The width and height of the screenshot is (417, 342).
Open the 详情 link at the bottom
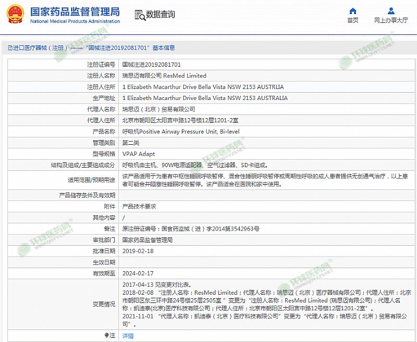pyautogui.click(x=128, y=336)
